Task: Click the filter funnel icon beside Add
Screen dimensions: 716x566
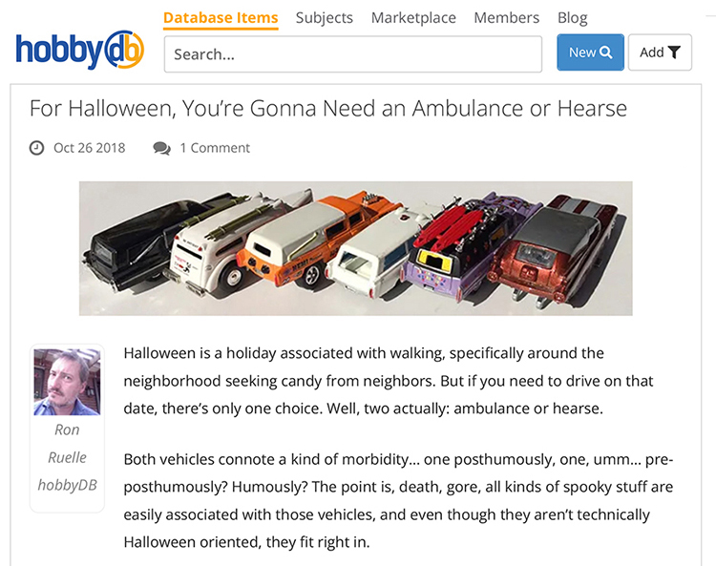Action: (x=674, y=52)
